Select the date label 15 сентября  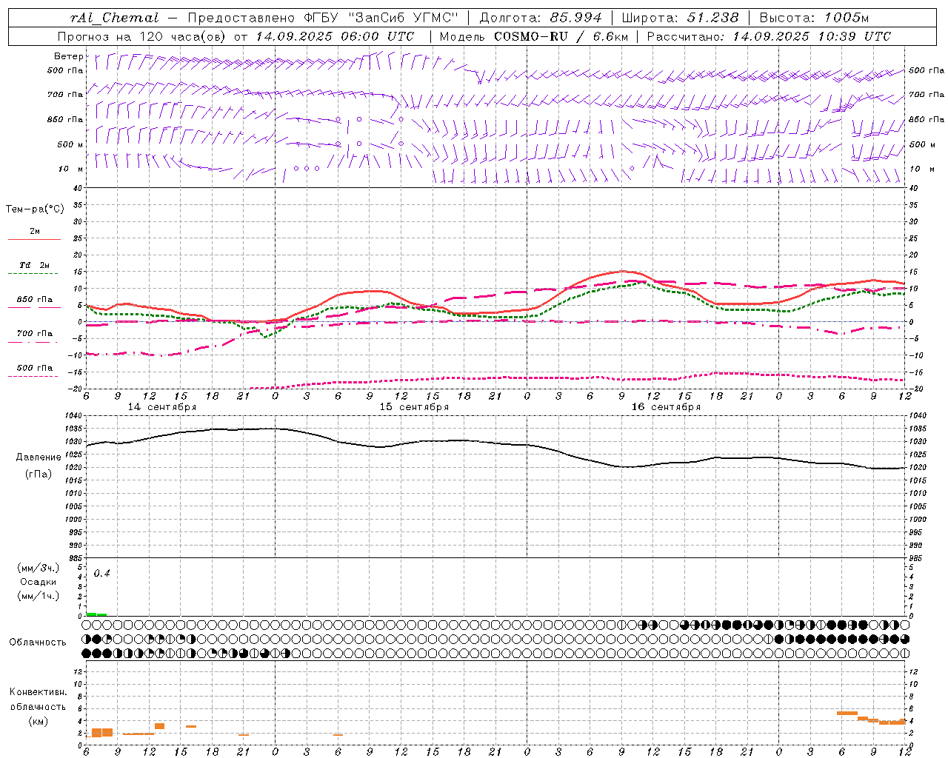[414, 407]
